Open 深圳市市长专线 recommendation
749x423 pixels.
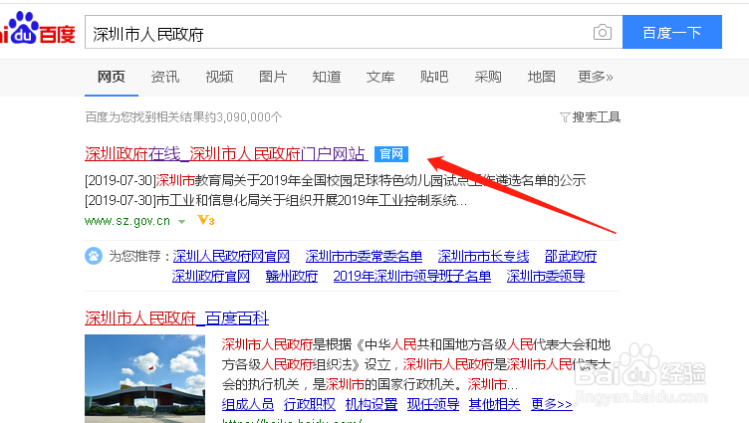[483, 257]
